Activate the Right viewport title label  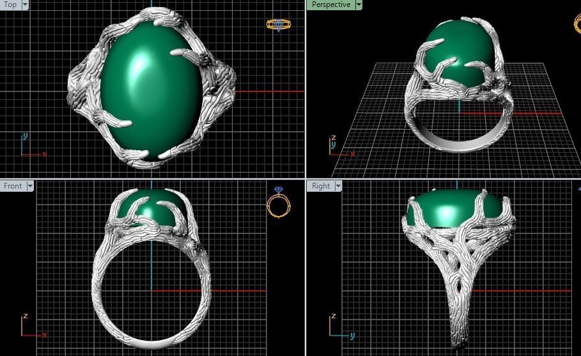click(x=321, y=185)
